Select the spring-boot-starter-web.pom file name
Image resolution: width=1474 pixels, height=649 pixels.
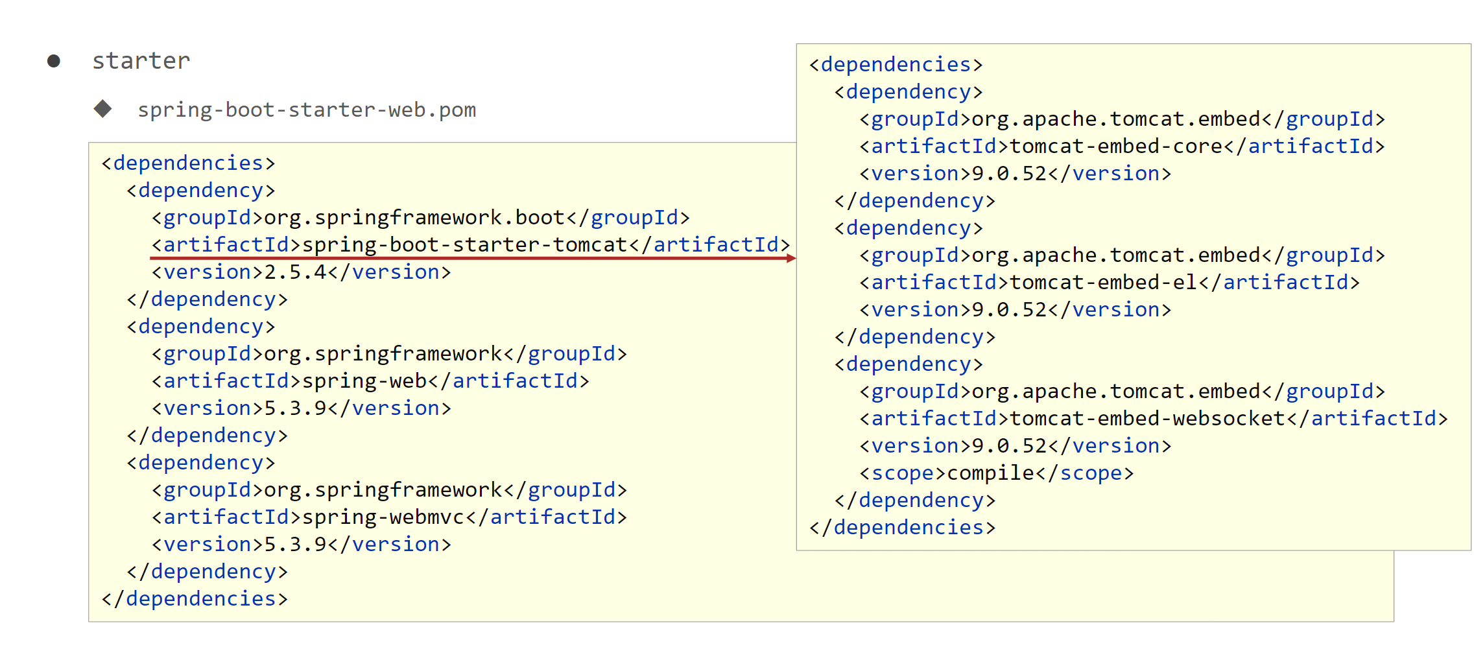(306, 110)
